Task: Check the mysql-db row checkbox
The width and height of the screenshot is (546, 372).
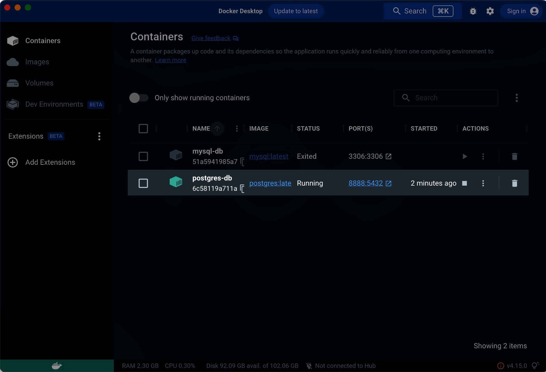Action: tap(143, 156)
